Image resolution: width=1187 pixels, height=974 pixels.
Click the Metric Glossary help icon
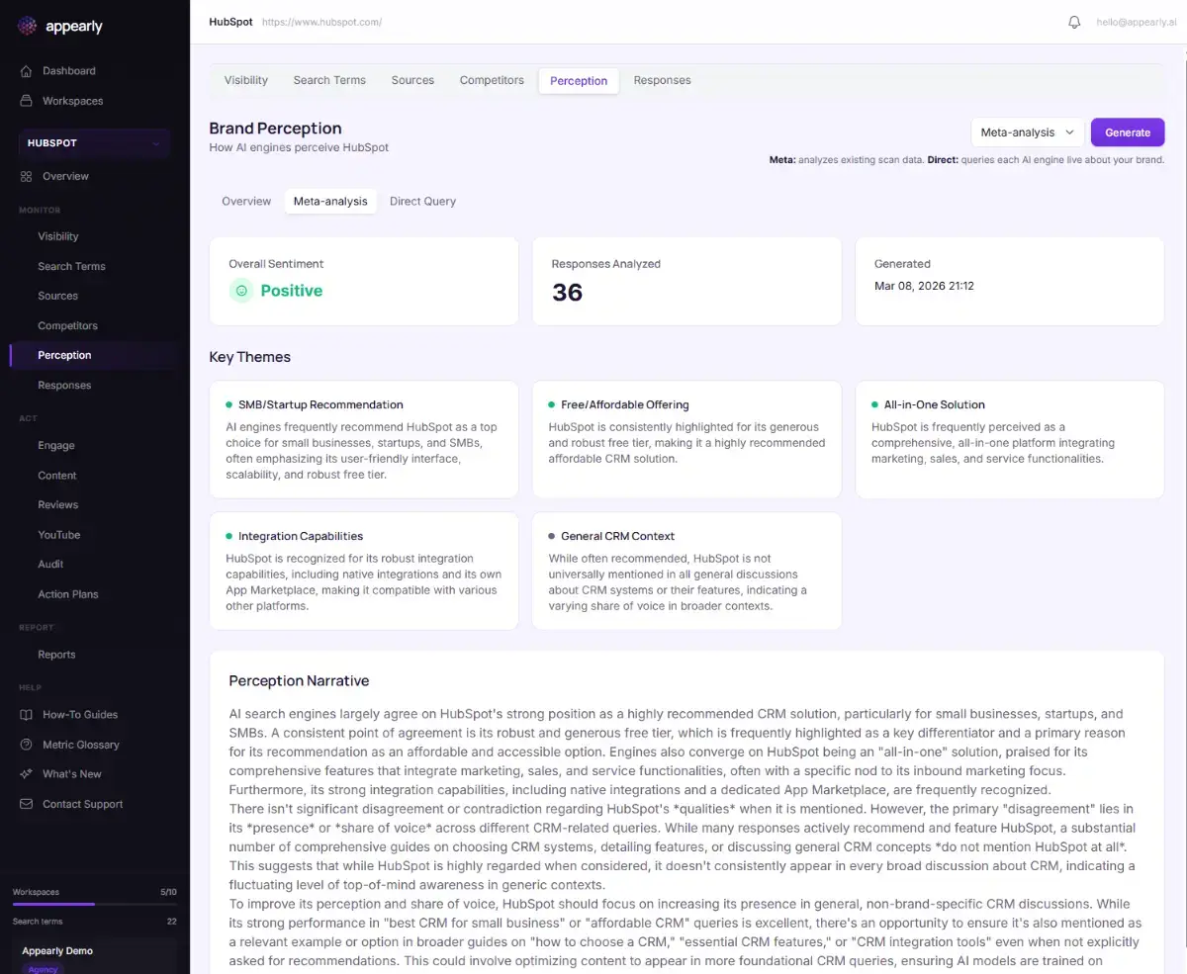coord(27,745)
